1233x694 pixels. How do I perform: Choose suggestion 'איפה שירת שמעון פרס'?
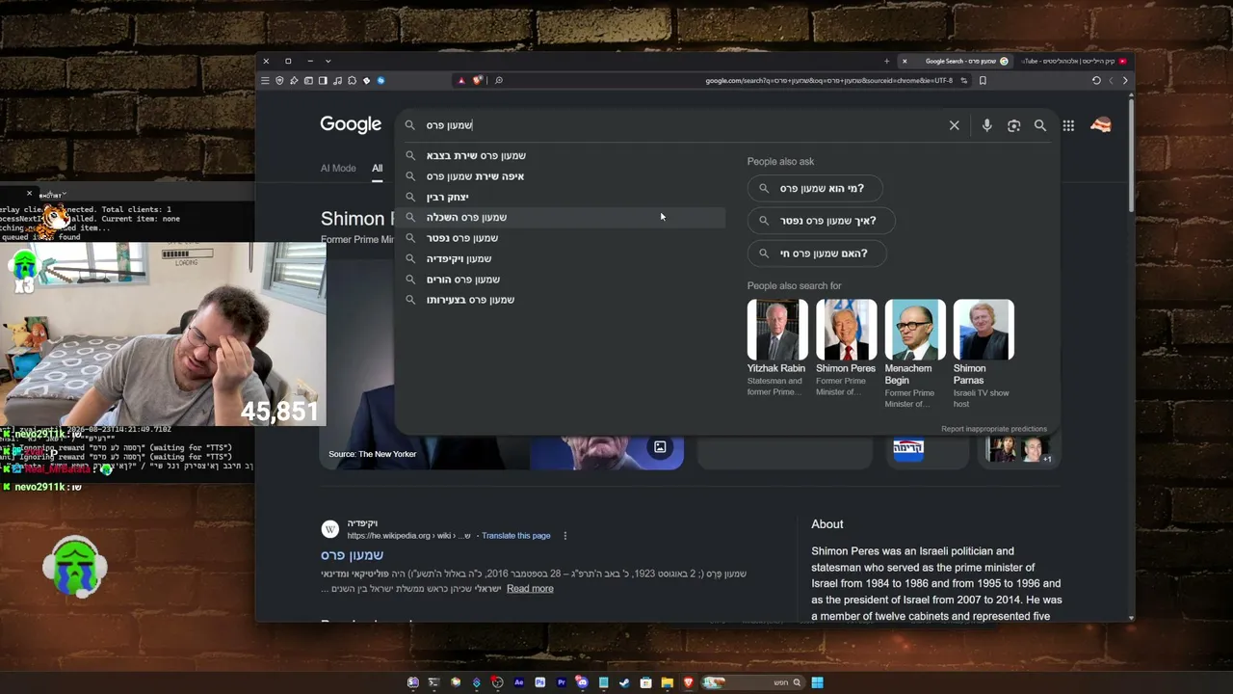[561, 176]
